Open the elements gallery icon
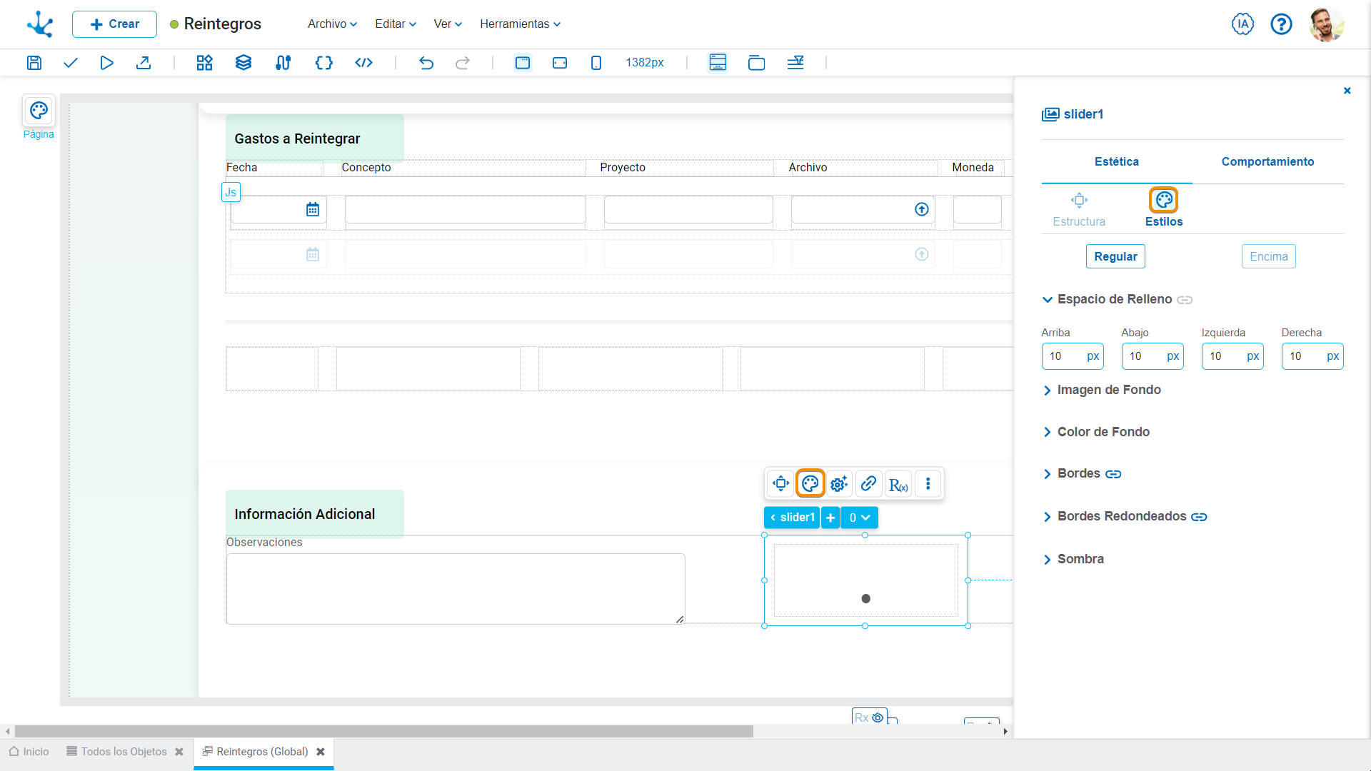The width and height of the screenshot is (1371, 771). 205,63
